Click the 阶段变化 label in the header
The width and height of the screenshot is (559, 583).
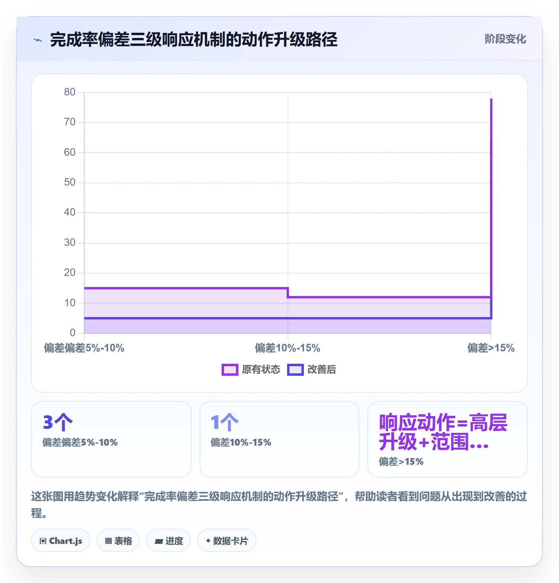[x=505, y=39]
